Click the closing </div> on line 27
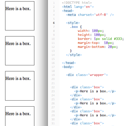Image resolution: width=127 pixels, height=126 pixels. click(x=76, y=107)
